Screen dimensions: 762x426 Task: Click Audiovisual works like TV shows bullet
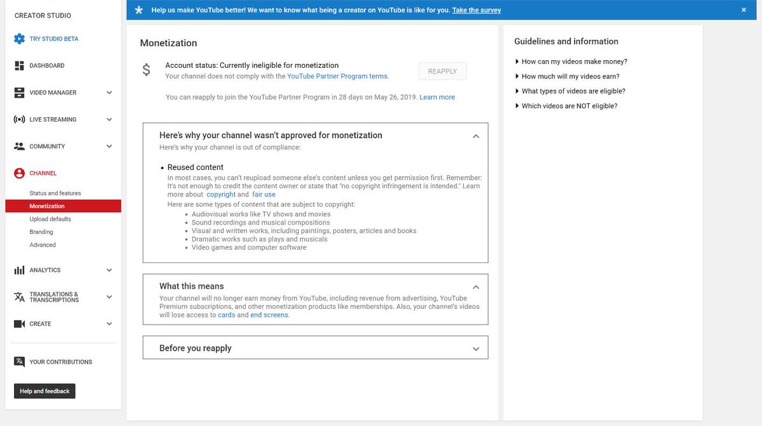pos(261,214)
